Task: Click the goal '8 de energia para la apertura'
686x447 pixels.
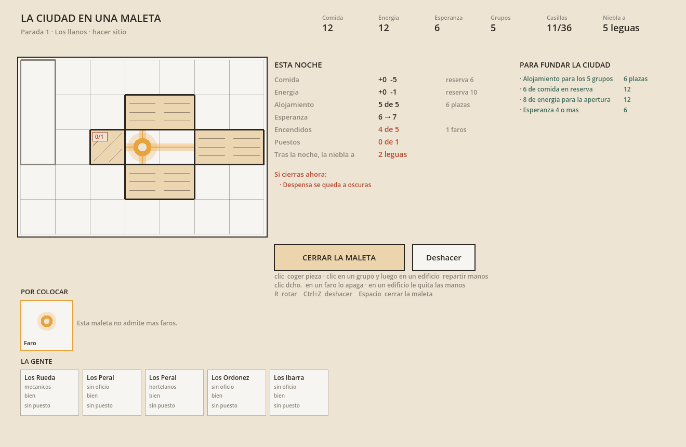Action: click(x=566, y=100)
